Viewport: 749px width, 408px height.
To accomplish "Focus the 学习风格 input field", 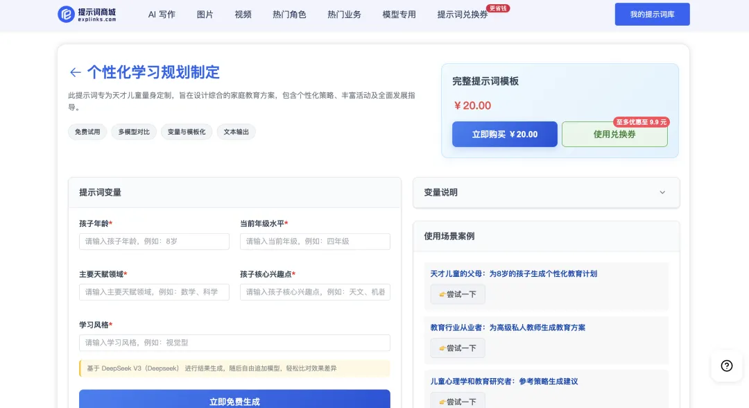I will click(x=234, y=343).
